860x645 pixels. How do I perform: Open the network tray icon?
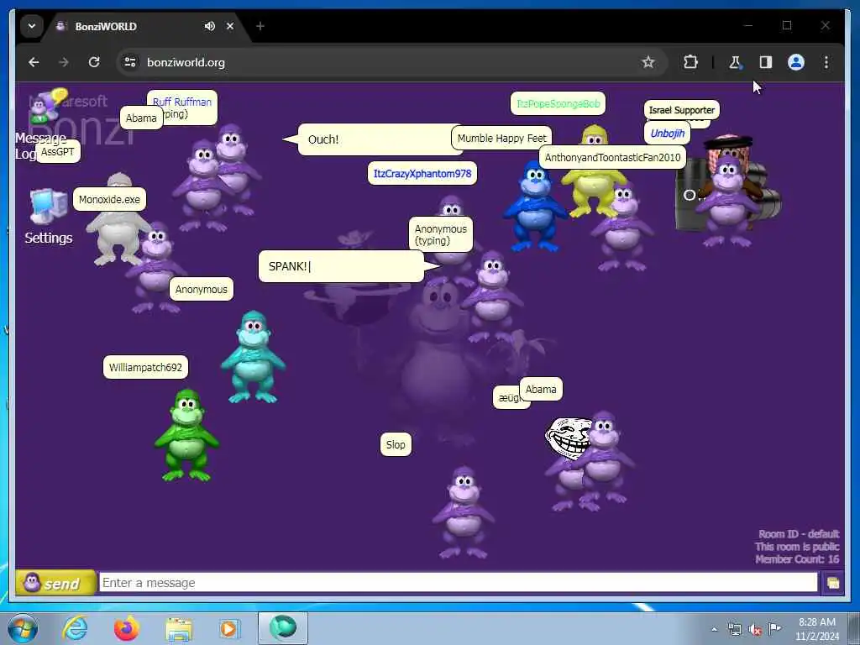click(734, 629)
